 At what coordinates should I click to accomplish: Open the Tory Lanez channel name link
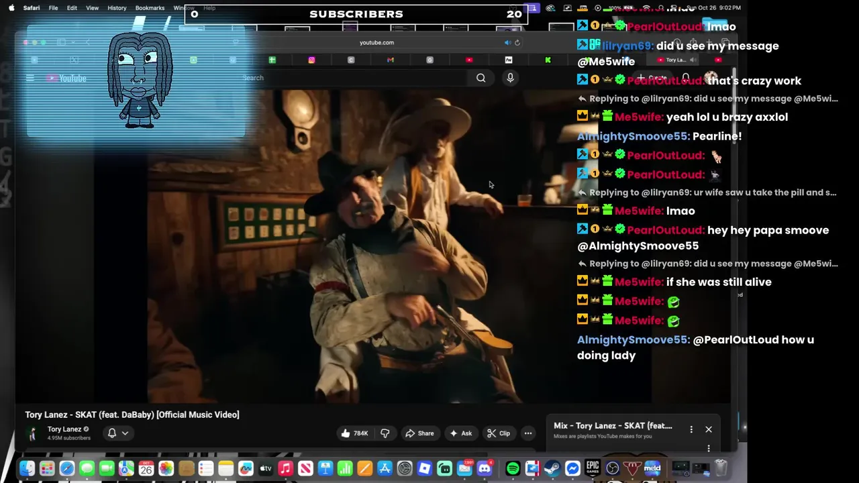(x=64, y=429)
